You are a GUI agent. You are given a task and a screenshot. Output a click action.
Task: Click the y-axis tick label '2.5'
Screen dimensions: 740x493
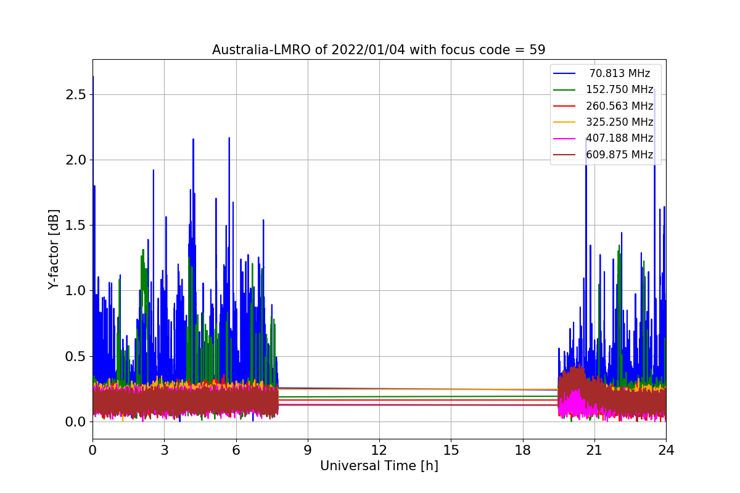click(x=76, y=95)
